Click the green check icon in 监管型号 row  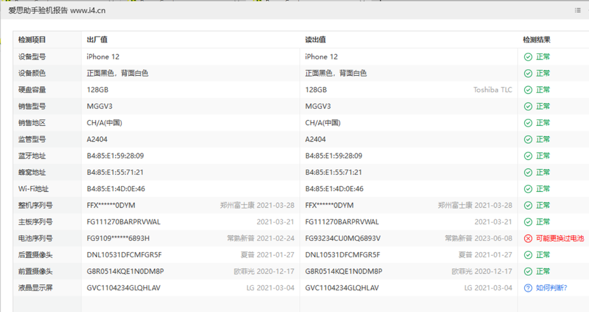pyautogui.click(x=528, y=139)
